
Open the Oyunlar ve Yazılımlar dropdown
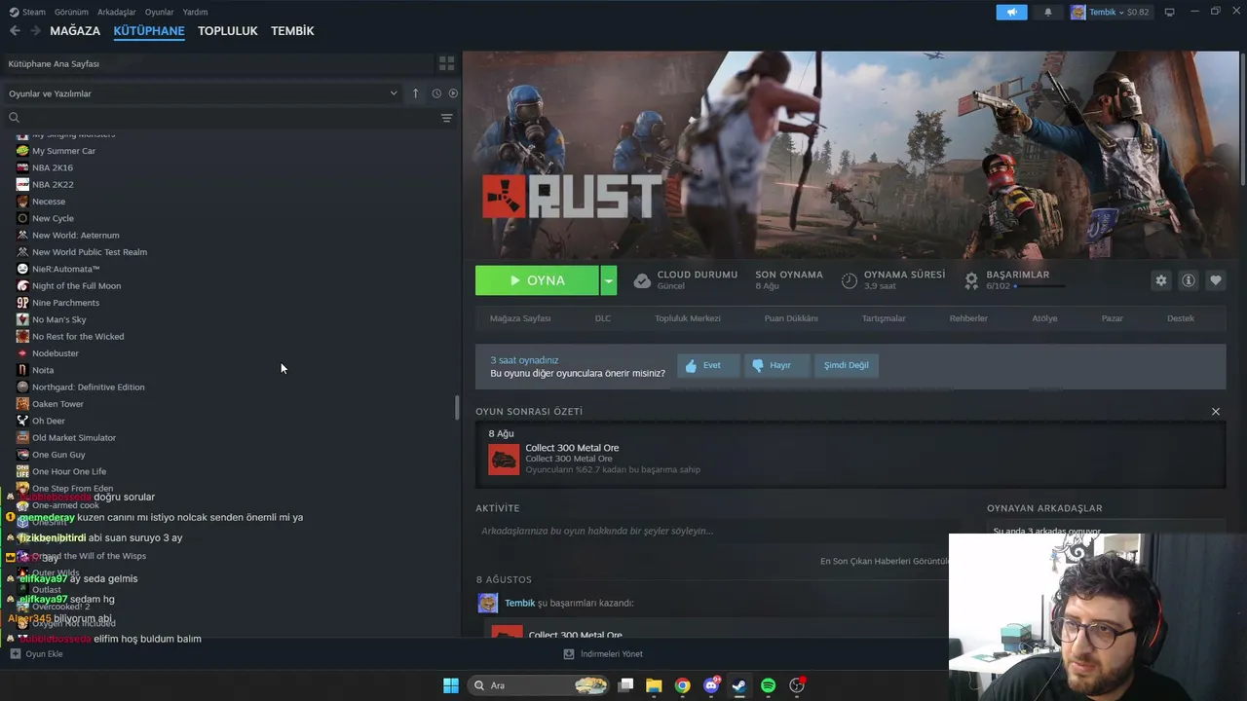203,93
